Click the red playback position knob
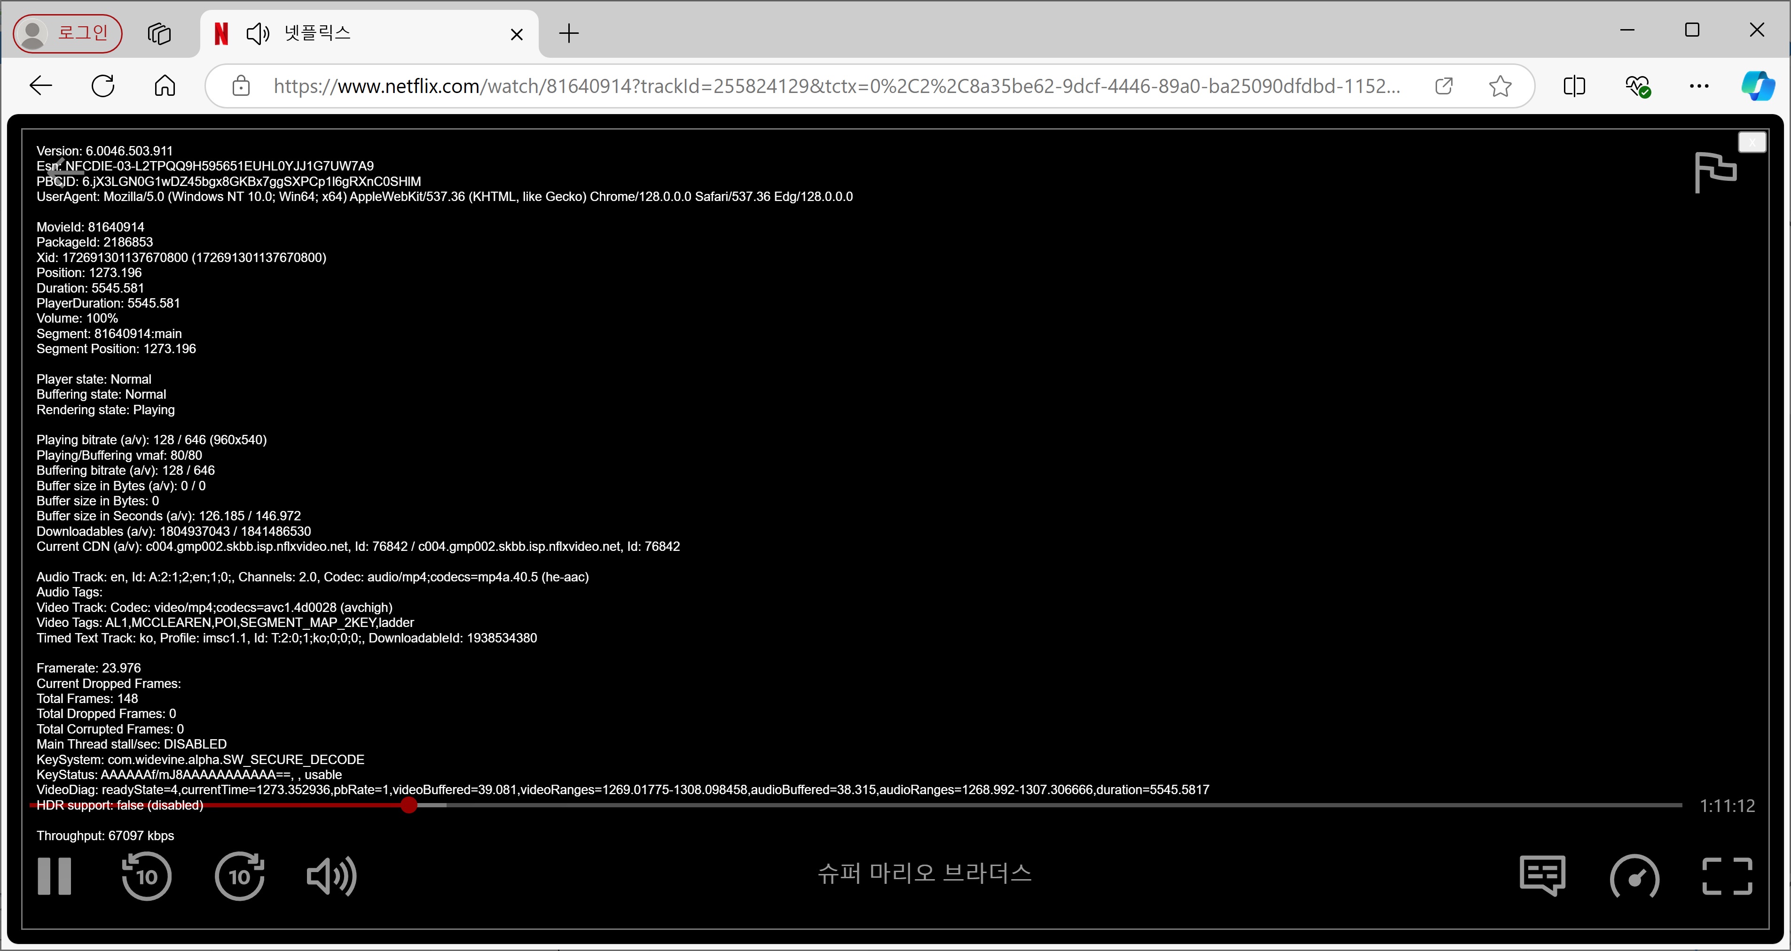This screenshot has height=951, width=1791. (409, 805)
